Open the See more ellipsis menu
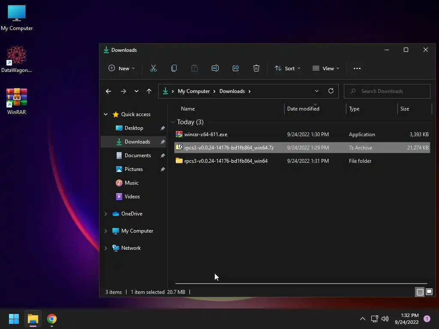439x329 pixels. 357,68
